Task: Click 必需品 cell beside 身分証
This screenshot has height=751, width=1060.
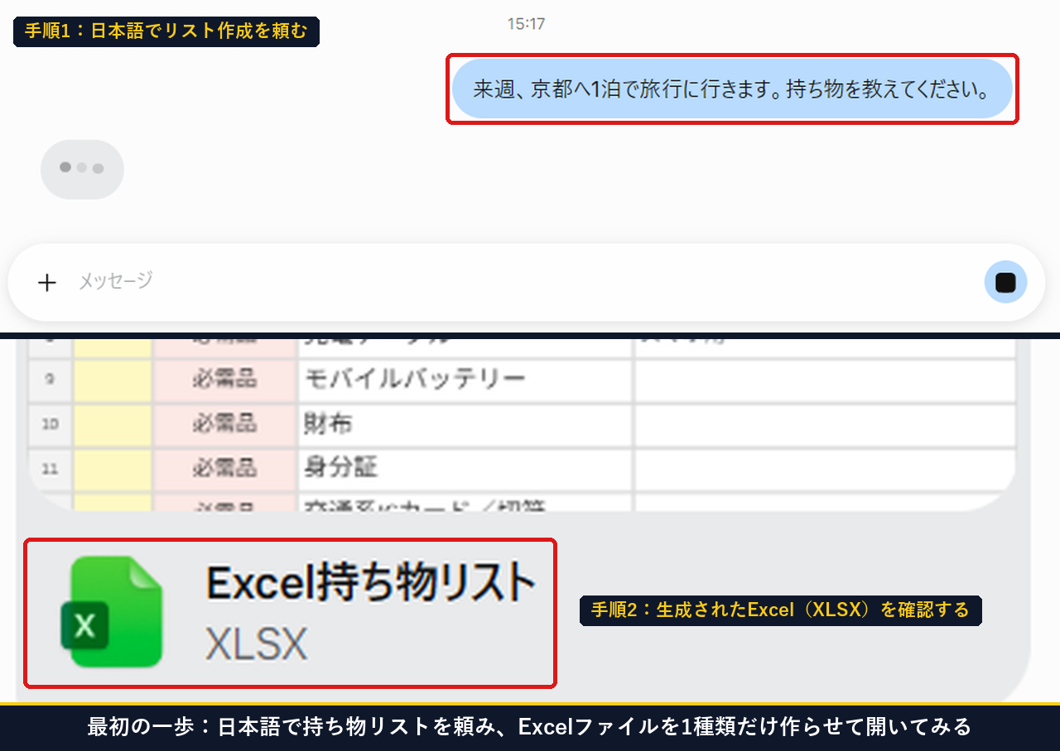Action: point(224,469)
